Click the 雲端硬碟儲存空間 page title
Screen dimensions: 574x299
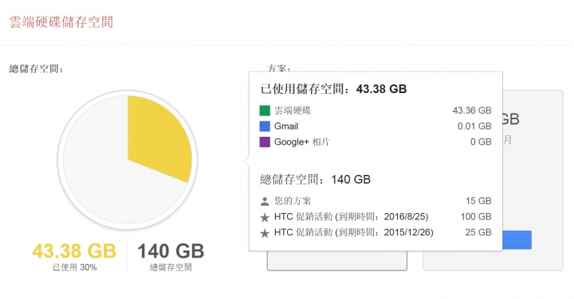click(x=61, y=22)
